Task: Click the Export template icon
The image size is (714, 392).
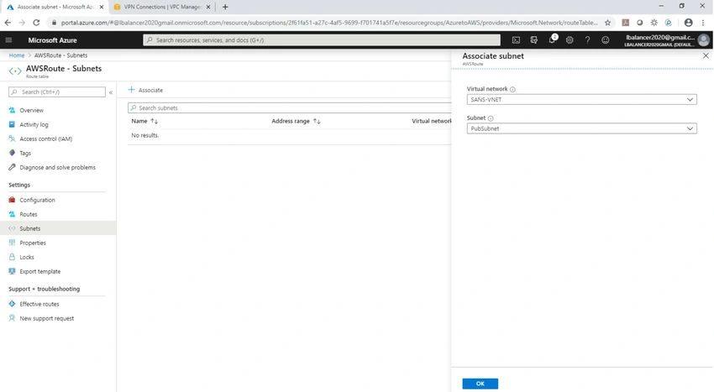Action: 13,271
